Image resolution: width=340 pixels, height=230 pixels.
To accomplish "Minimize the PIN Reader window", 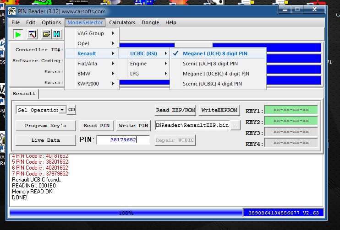I will coord(285,10).
